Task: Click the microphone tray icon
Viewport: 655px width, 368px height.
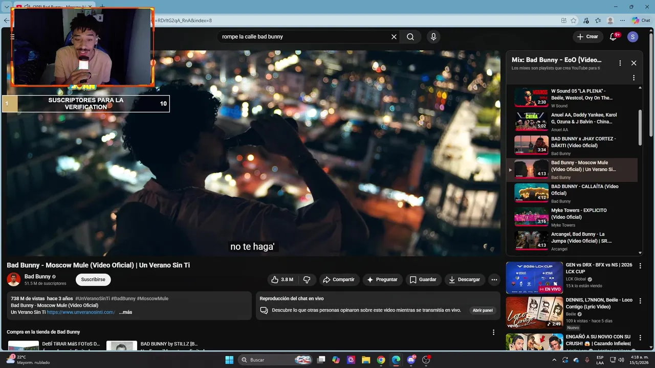Action: 587,360
